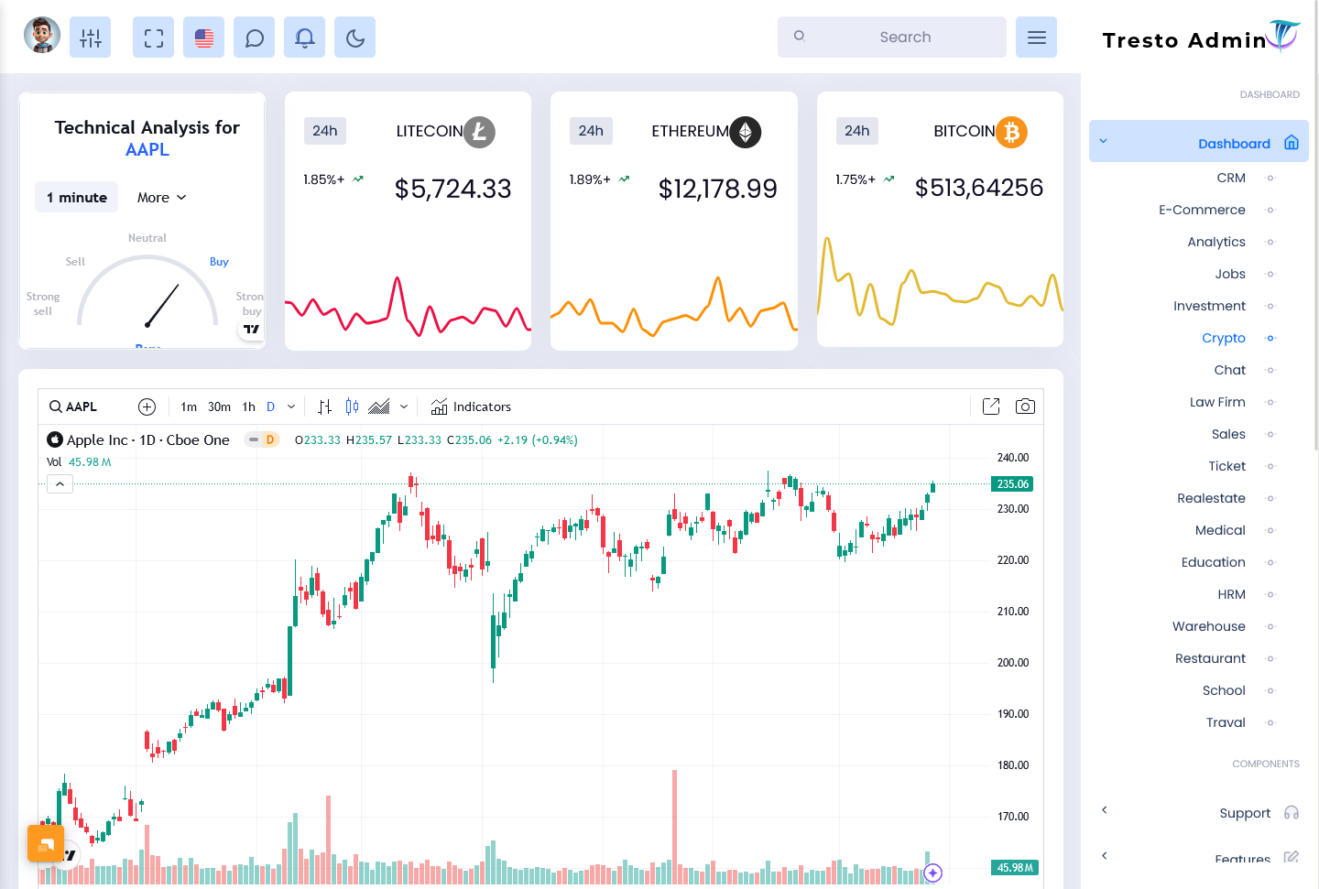Open the Traval dashboard
This screenshot has width=1319, height=889.
tap(1226, 722)
